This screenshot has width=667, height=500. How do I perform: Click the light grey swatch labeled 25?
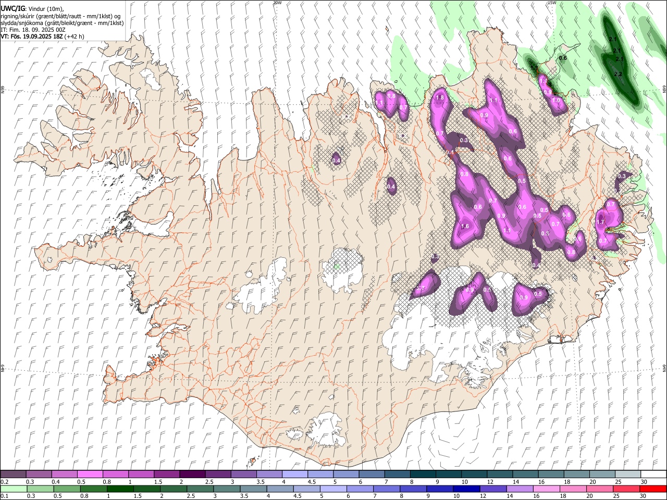(628, 474)
